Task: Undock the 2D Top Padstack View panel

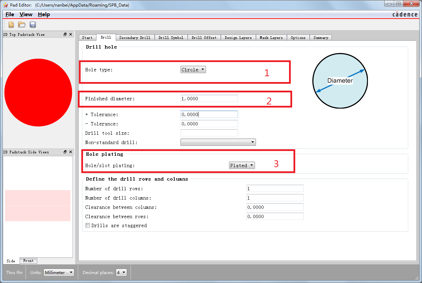Action: (x=65, y=34)
